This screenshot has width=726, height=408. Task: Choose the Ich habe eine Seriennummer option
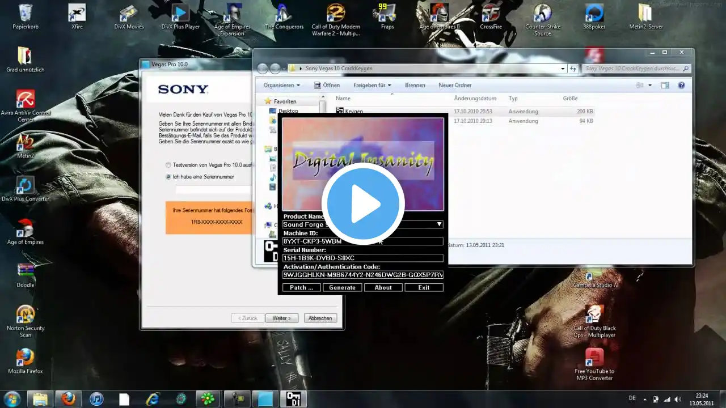tap(168, 177)
